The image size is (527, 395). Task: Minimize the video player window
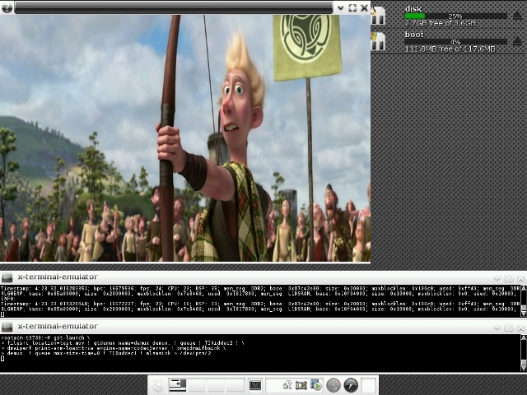point(340,7)
